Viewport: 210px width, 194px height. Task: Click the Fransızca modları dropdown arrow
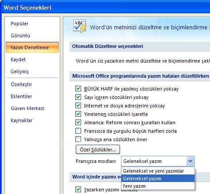(x=190, y=161)
